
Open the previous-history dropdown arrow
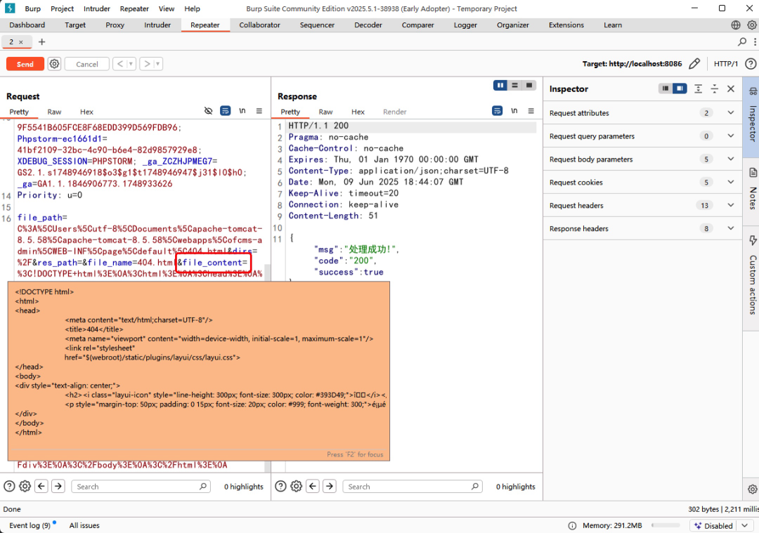click(131, 64)
